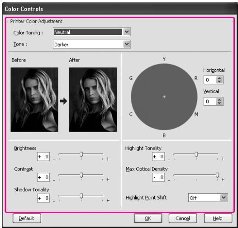This screenshot has height=228, width=238.
Task: Click the After preview thumbnail
Action: click(x=93, y=100)
